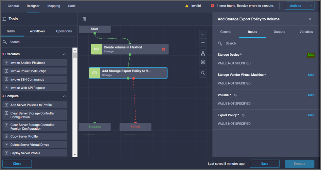This screenshot has width=321, height=170.
Task: Open the Actions dropdown arrow
Action: click(311, 6)
